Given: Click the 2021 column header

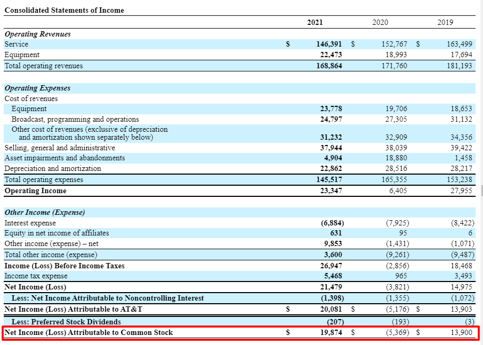Looking at the screenshot, I should tap(315, 22).
